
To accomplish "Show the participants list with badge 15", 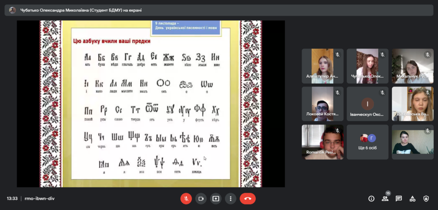I will tap(385, 198).
